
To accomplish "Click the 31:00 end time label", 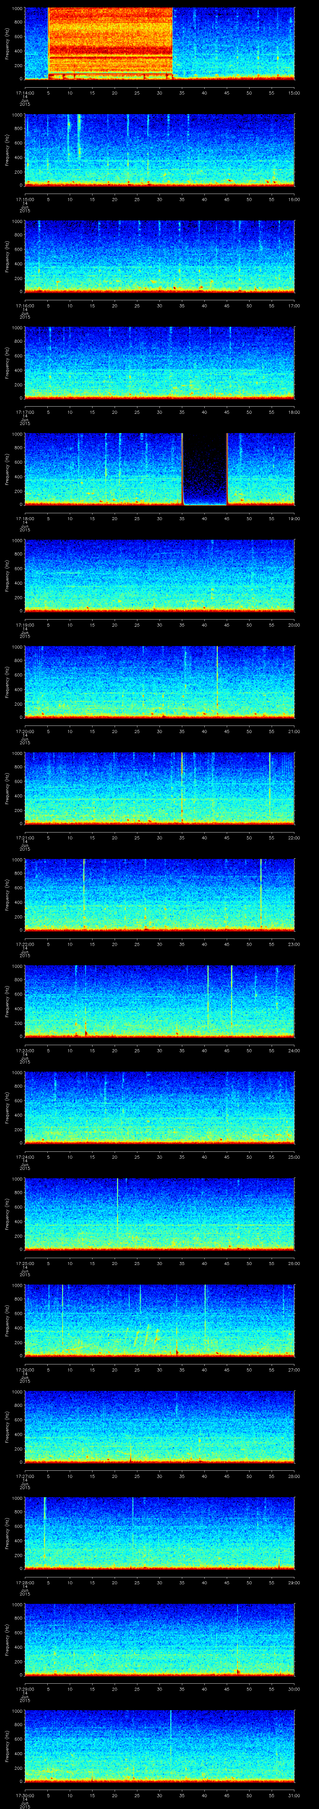I will [x=294, y=1795].
